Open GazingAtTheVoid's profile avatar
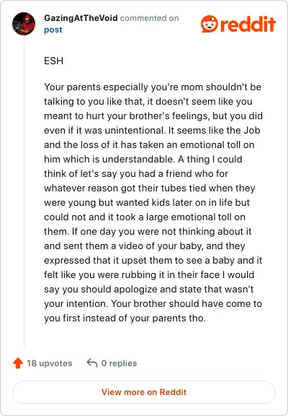288x416 pixels. click(x=24, y=24)
